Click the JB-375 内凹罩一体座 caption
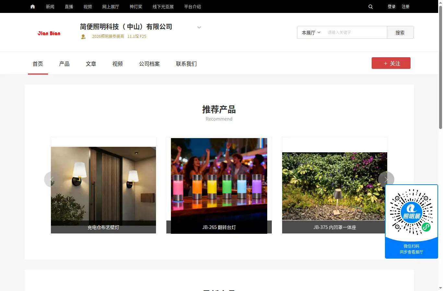The image size is (443, 291). point(335,227)
